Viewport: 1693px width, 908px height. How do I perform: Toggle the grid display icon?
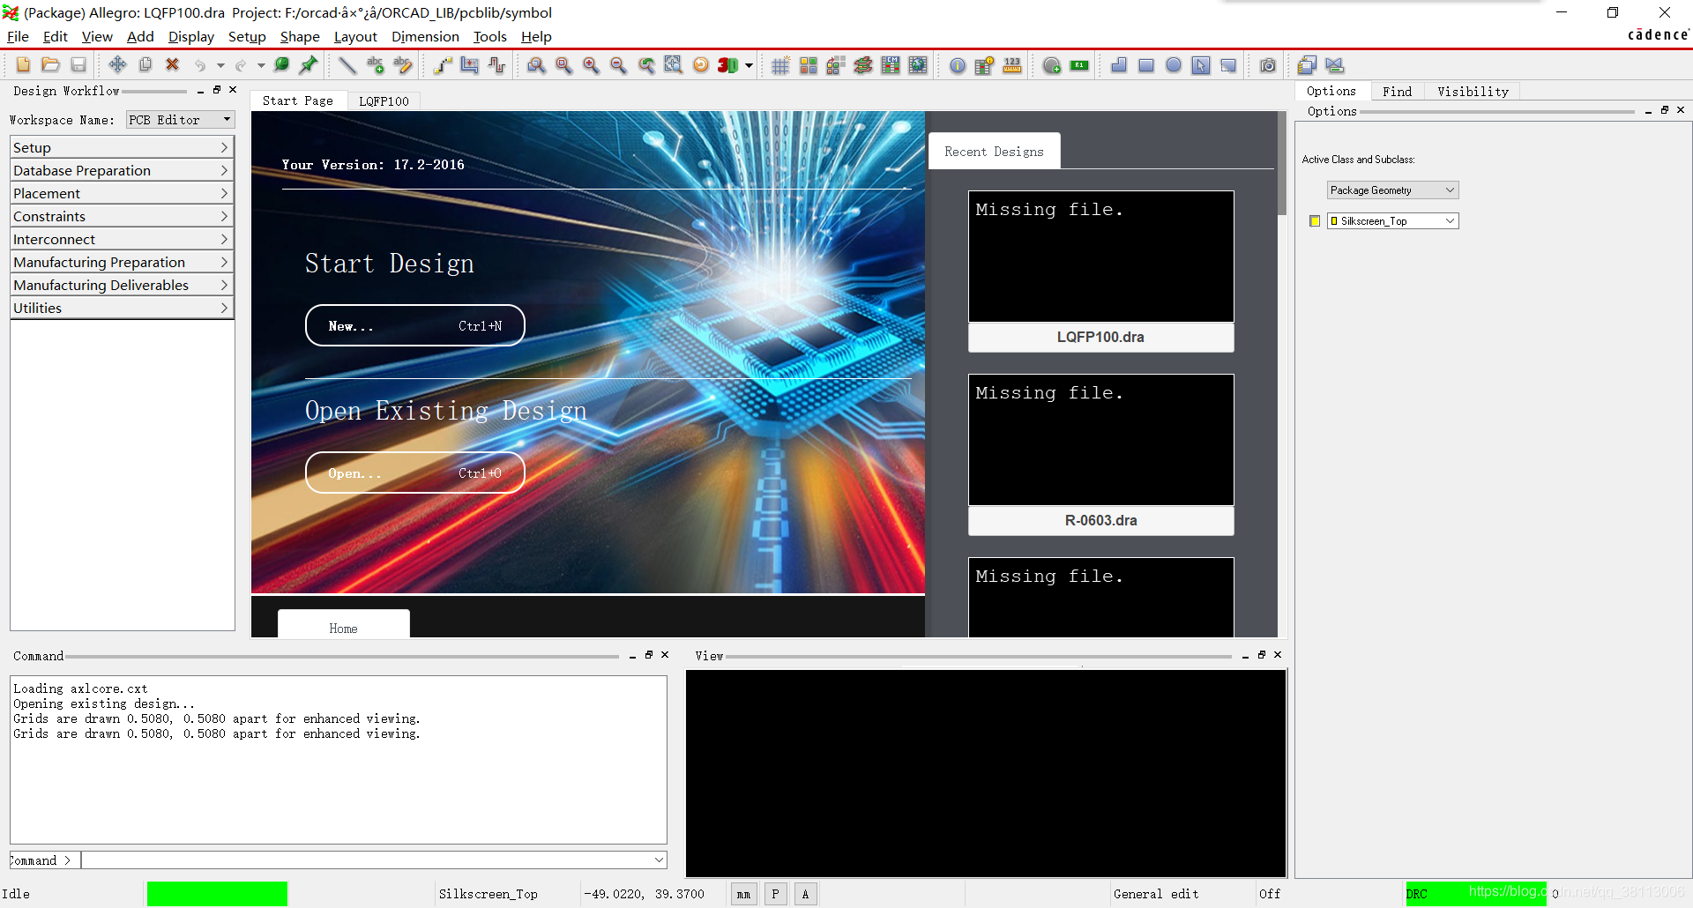(780, 65)
